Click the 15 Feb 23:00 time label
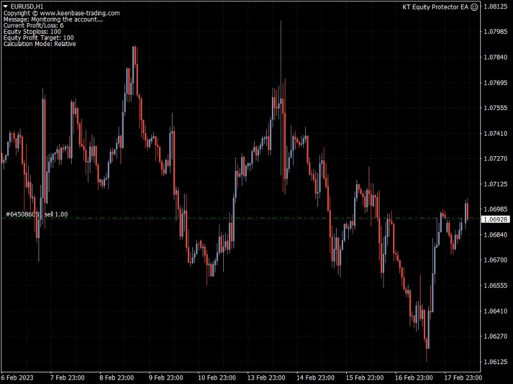The height and width of the screenshot is (384, 513). (x=365, y=378)
